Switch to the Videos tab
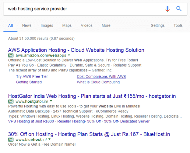The width and height of the screenshot is (190, 153). 87,26
